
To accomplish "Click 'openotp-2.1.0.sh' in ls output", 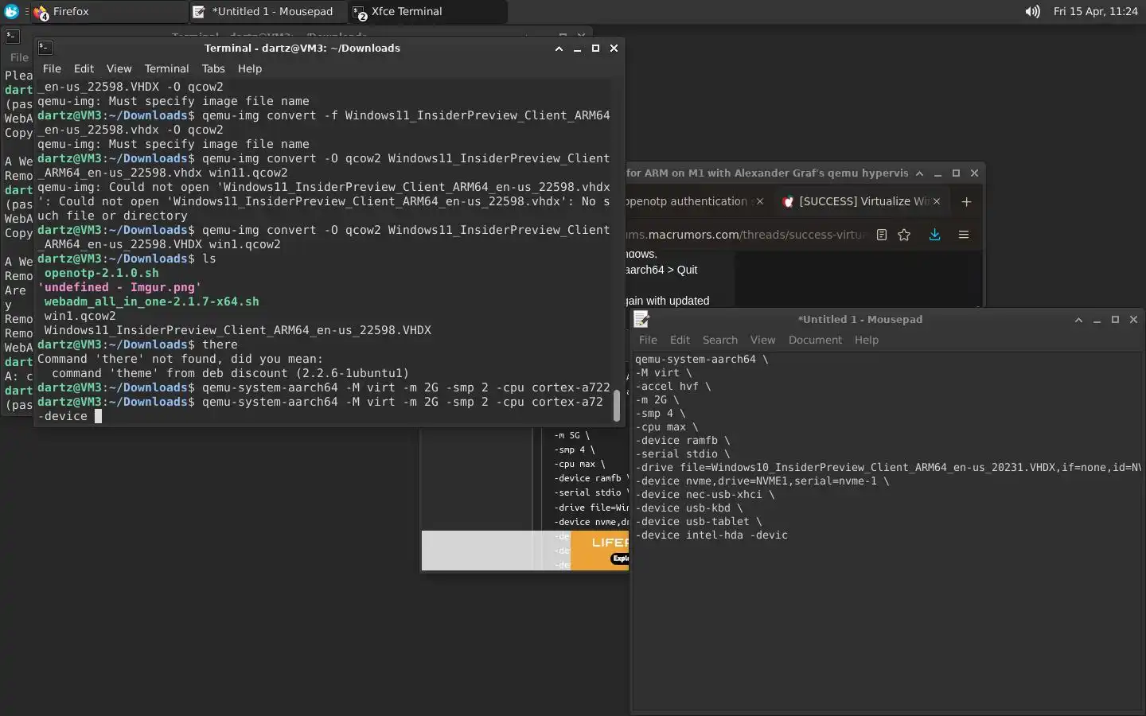I will [102, 273].
